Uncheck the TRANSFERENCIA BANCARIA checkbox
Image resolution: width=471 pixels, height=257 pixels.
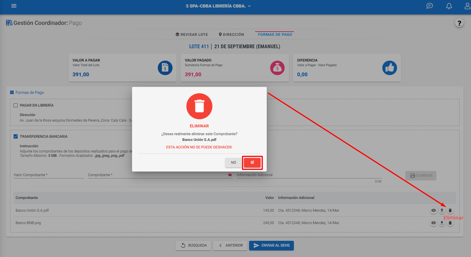16,136
